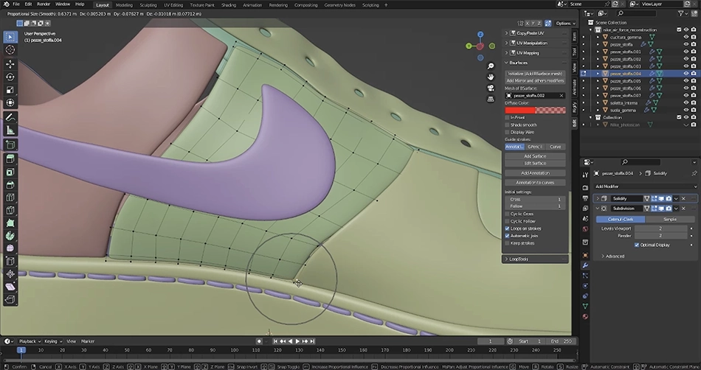Activate the Move tool

pyautogui.click(x=10, y=64)
